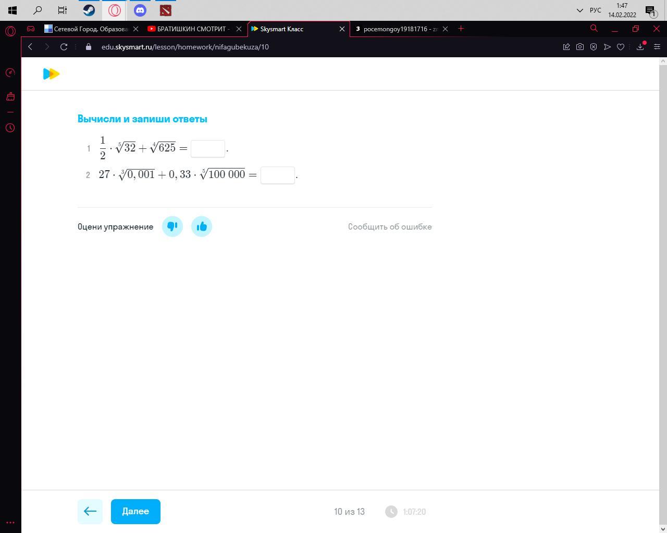
Task: Close the pocemongoy19181716 tab
Action: [x=445, y=29]
